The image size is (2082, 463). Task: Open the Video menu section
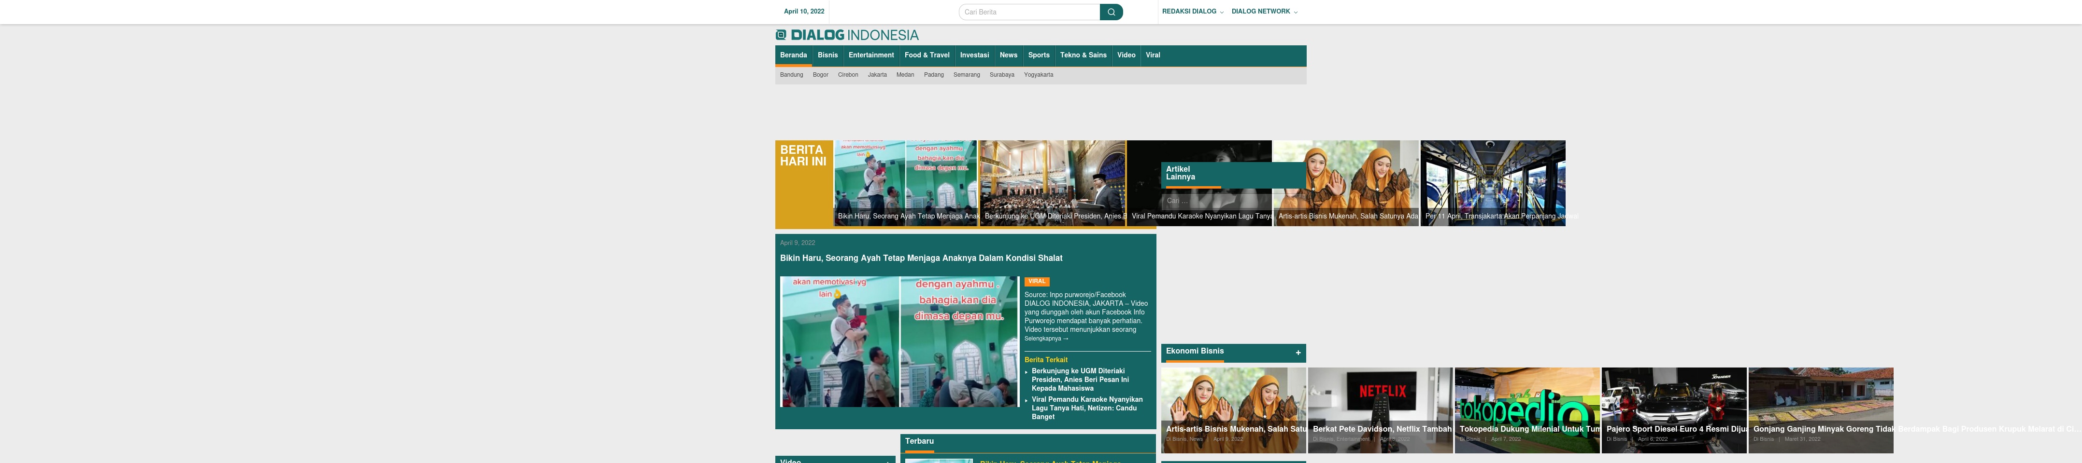(1126, 55)
